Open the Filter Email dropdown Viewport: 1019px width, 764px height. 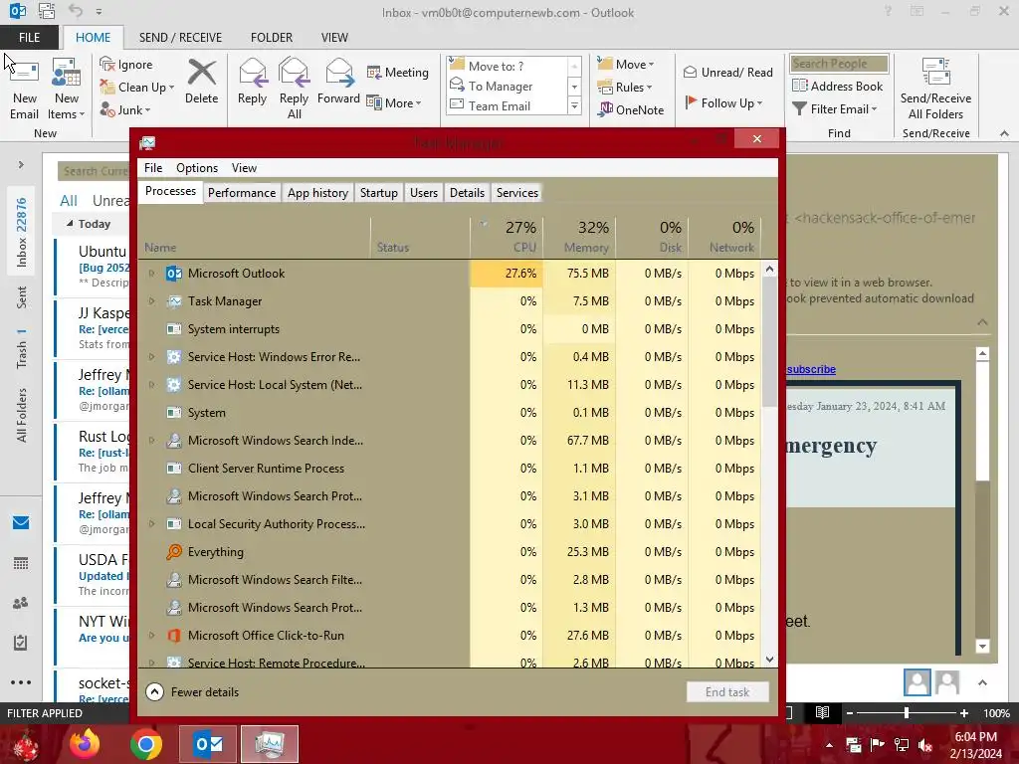(835, 109)
